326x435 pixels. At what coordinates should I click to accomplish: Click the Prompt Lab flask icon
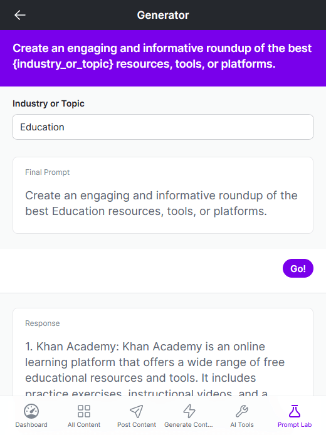295,411
